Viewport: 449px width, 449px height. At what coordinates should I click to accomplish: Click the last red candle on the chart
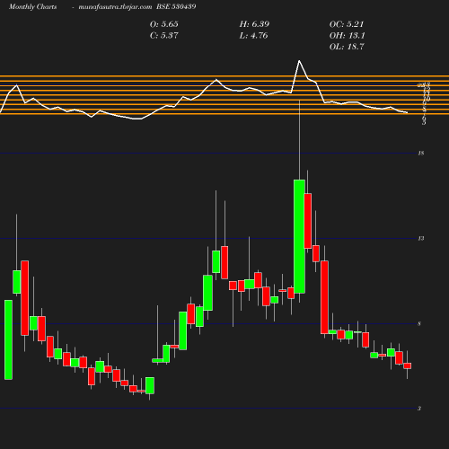tap(408, 365)
